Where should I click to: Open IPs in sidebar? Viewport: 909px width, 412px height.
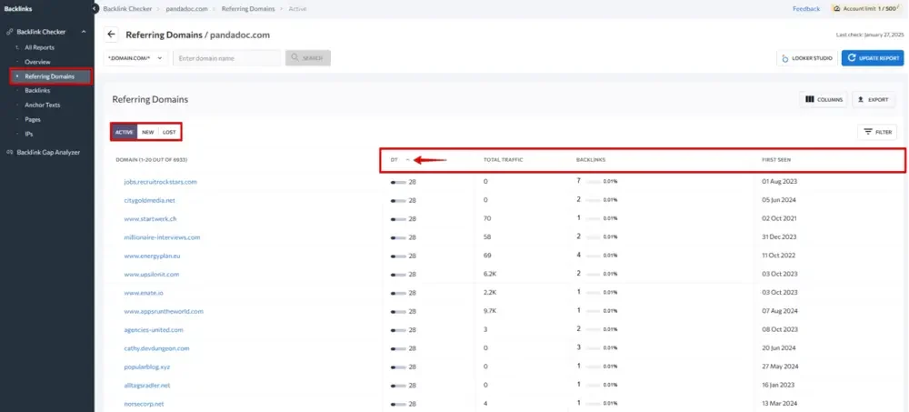point(29,134)
